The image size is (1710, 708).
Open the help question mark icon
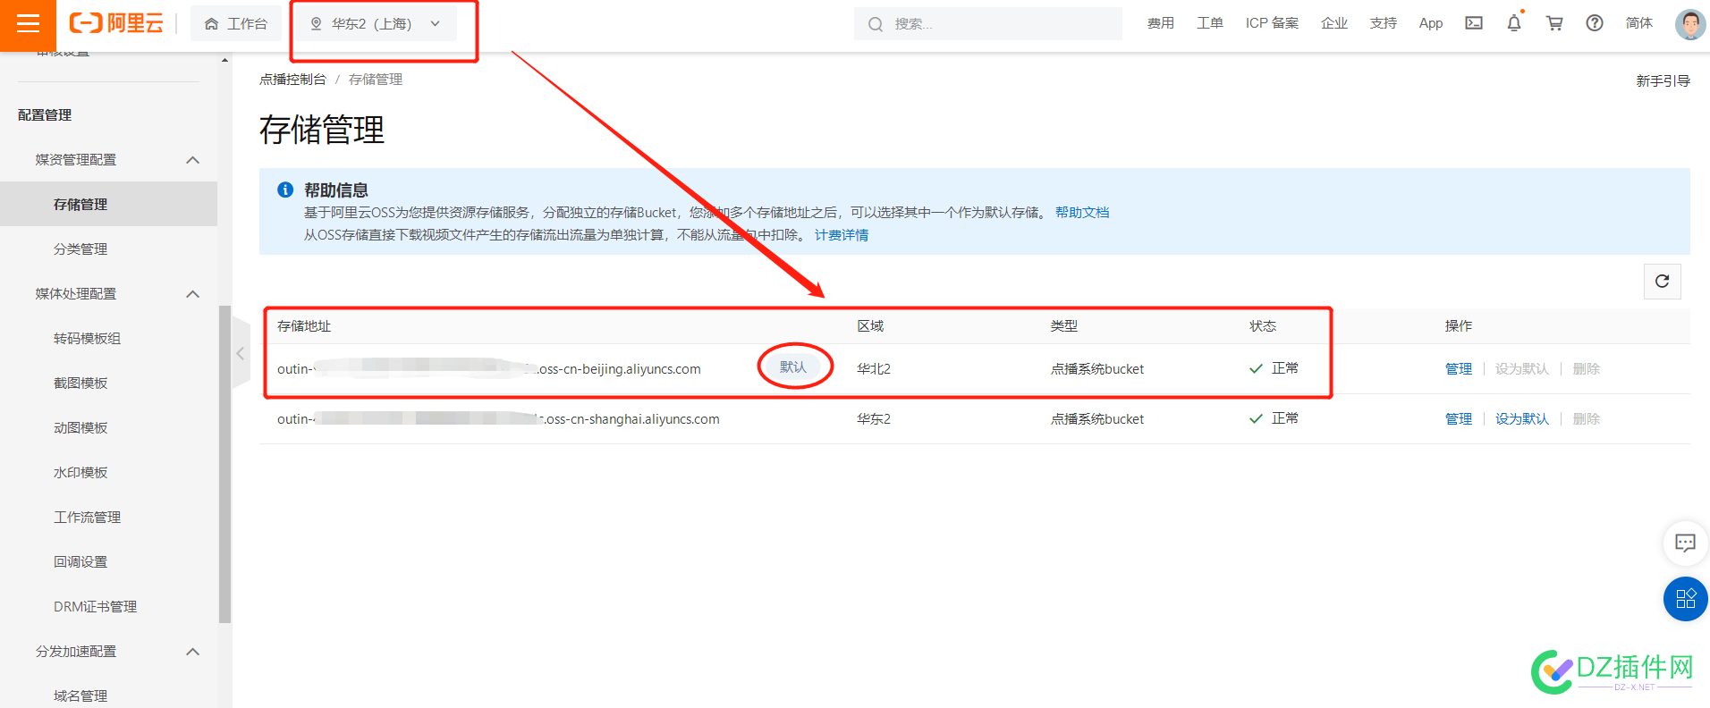point(1595,23)
